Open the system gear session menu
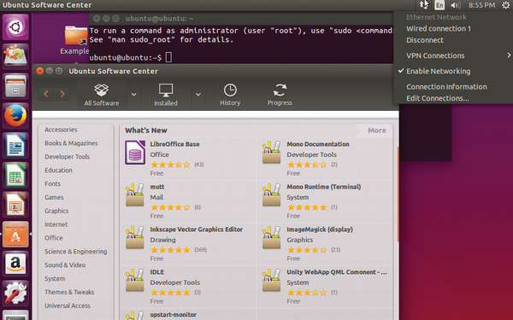 click(505, 5)
